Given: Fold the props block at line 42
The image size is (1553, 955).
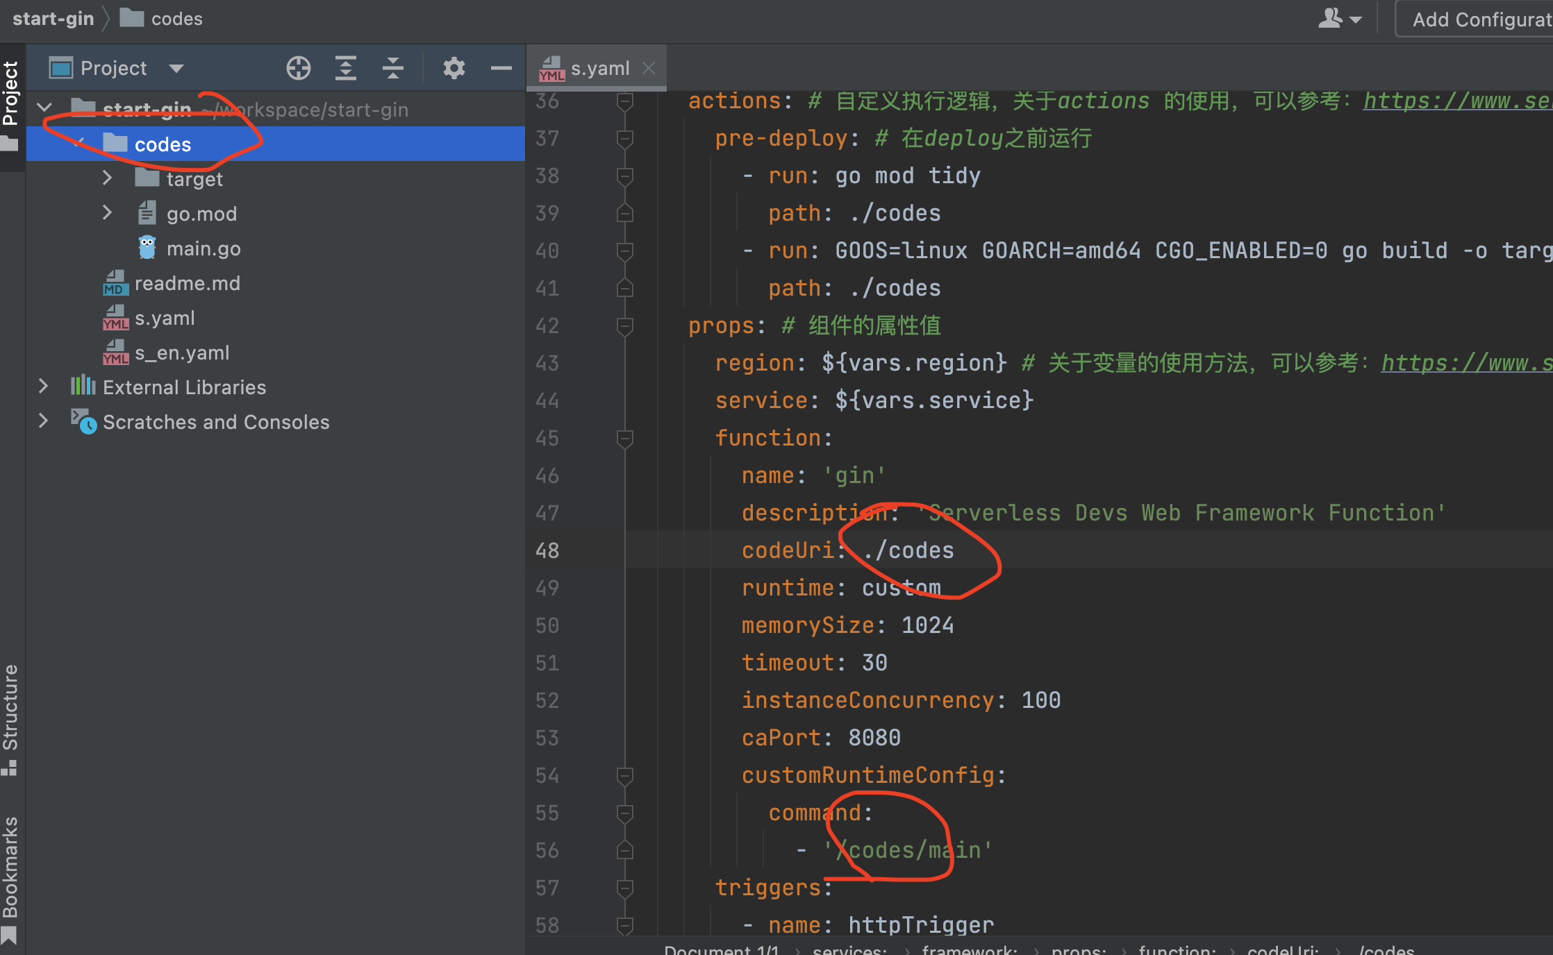Looking at the screenshot, I should coord(624,326).
